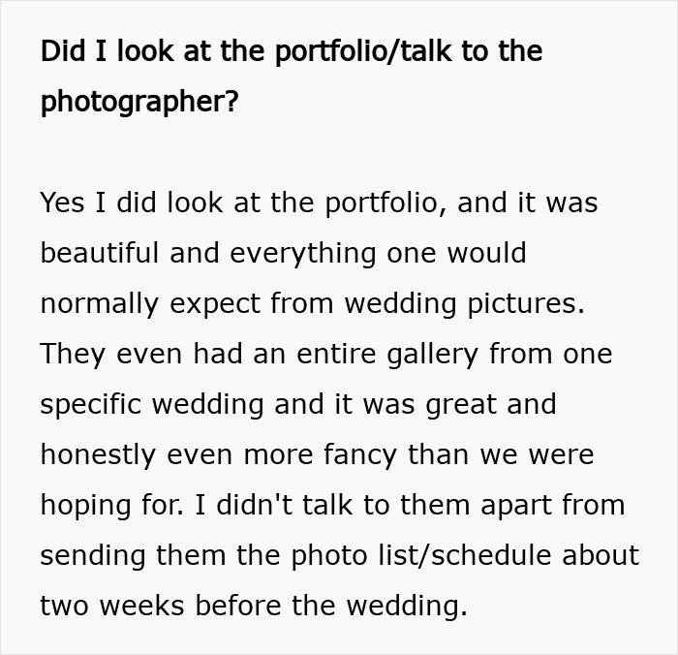Screen dimensions: 678x655
Task: Click the words 'hoping for.' in the text
Action: [111, 506]
